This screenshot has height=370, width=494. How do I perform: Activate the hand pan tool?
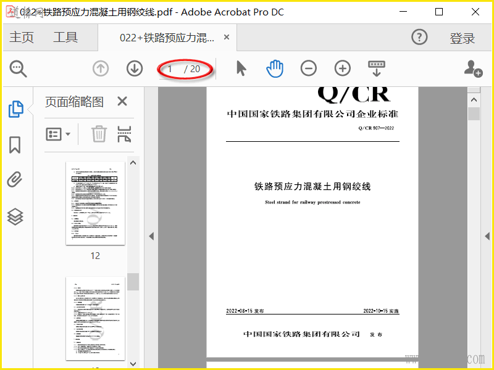click(275, 68)
